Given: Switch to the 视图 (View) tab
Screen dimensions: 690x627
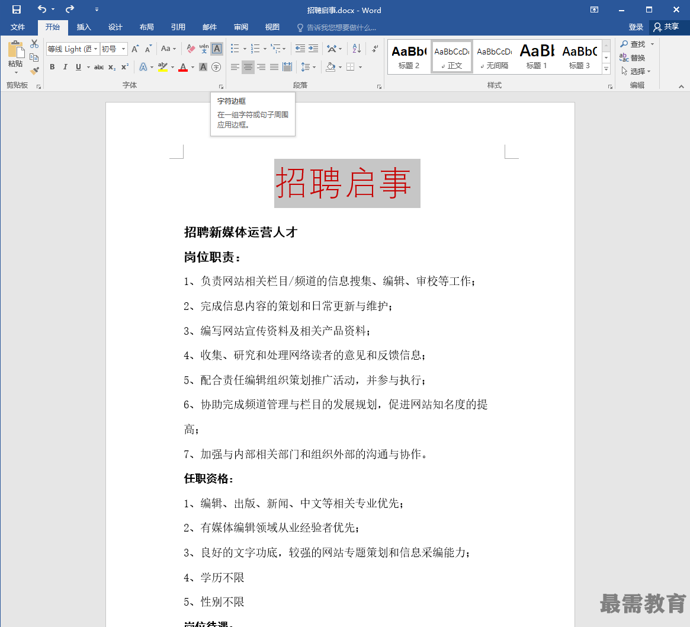Looking at the screenshot, I should click(272, 27).
